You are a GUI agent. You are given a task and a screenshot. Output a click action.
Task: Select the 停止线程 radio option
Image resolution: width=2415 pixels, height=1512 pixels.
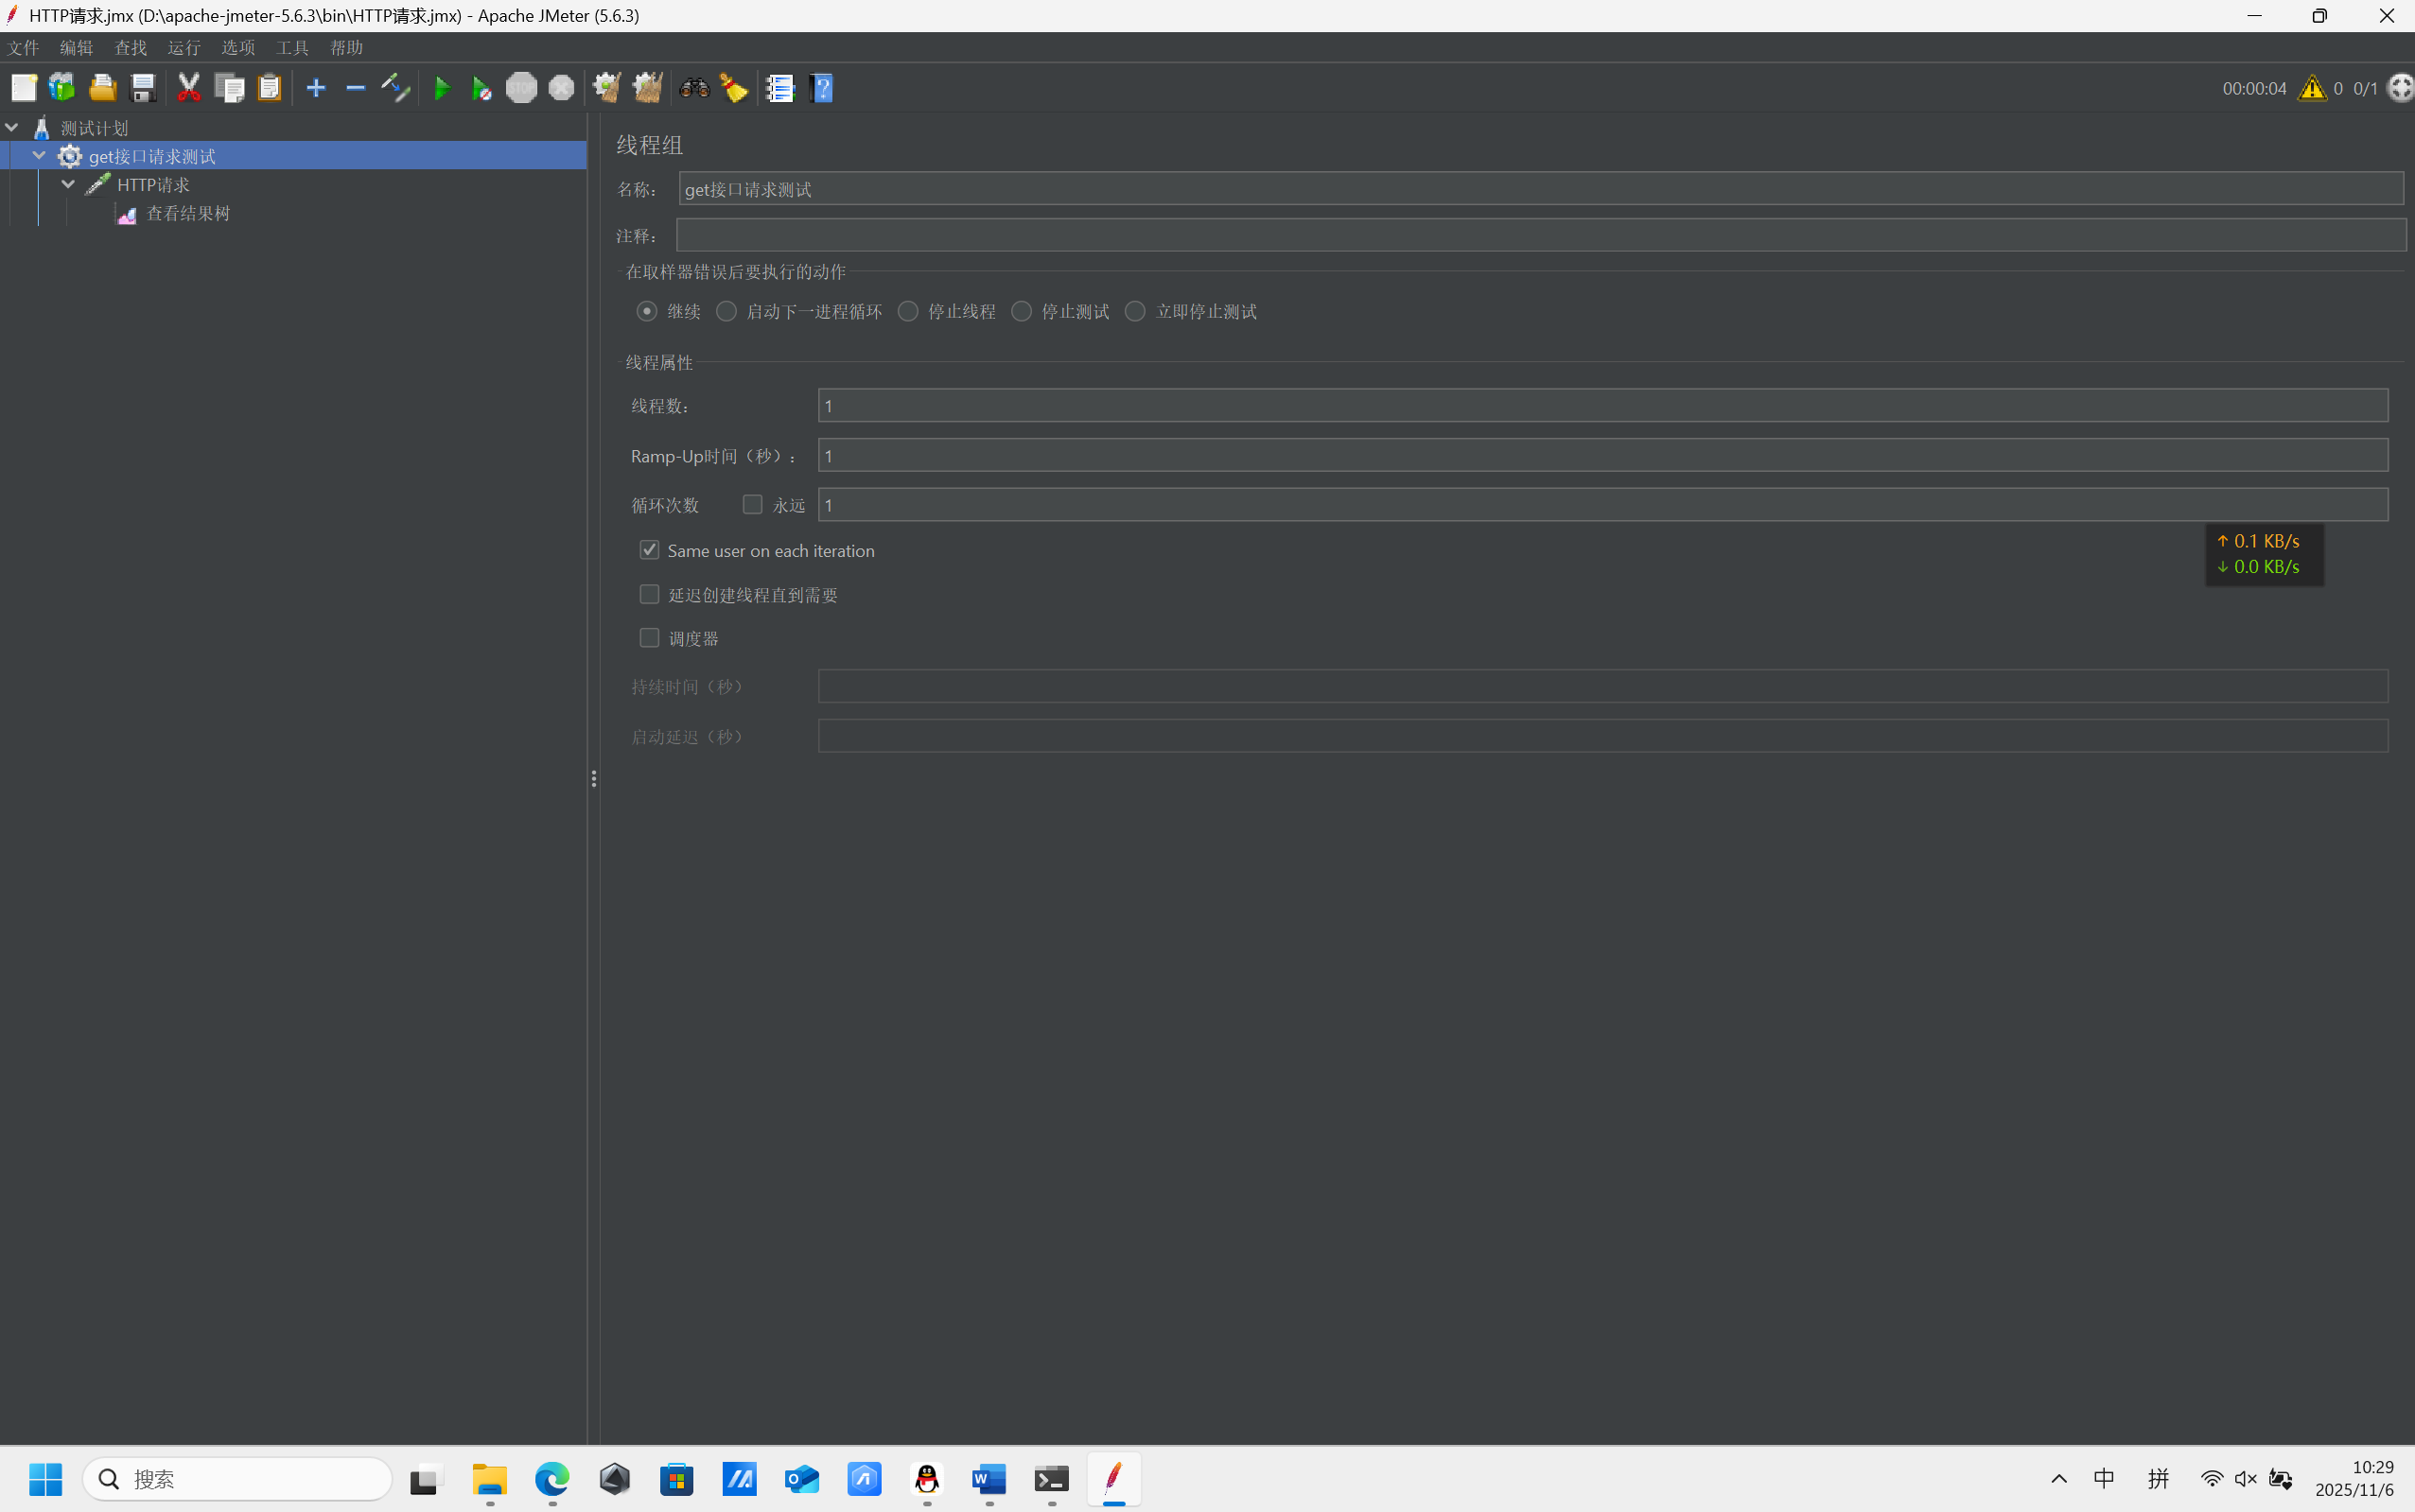coord(907,311)
